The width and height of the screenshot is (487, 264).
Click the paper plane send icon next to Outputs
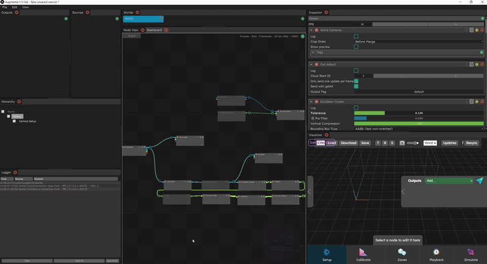pos(480,181)
